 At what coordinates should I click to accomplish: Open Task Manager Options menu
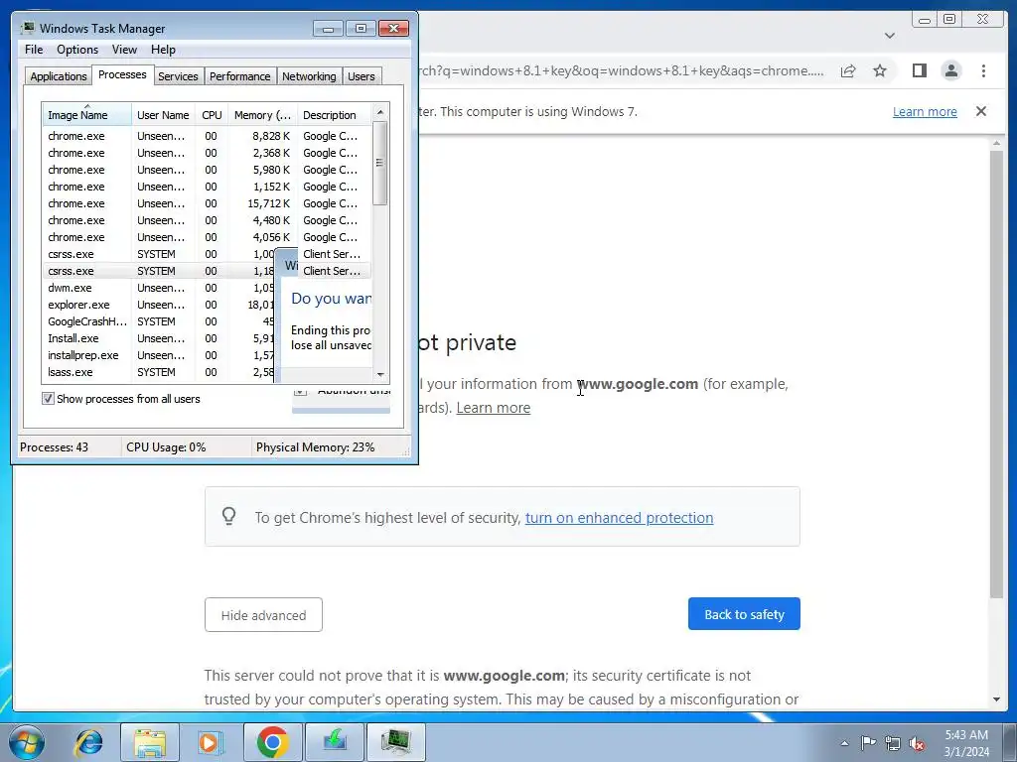[77, 50]
